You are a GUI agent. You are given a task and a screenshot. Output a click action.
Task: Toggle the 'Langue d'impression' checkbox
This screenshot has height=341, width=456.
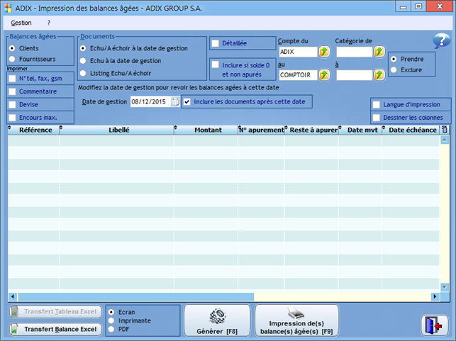click(x=377, y=105)
